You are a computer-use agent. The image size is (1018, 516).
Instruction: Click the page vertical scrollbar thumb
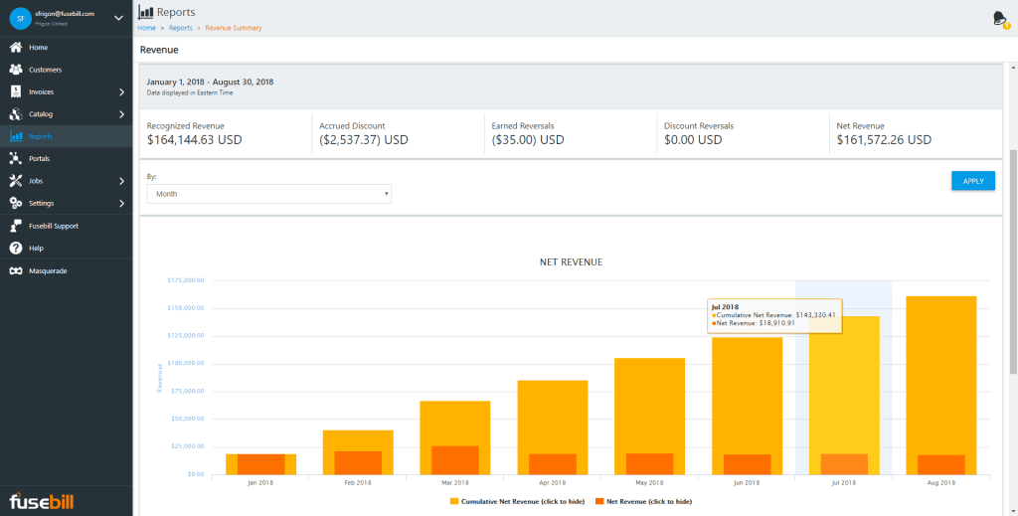point(1013,262)
